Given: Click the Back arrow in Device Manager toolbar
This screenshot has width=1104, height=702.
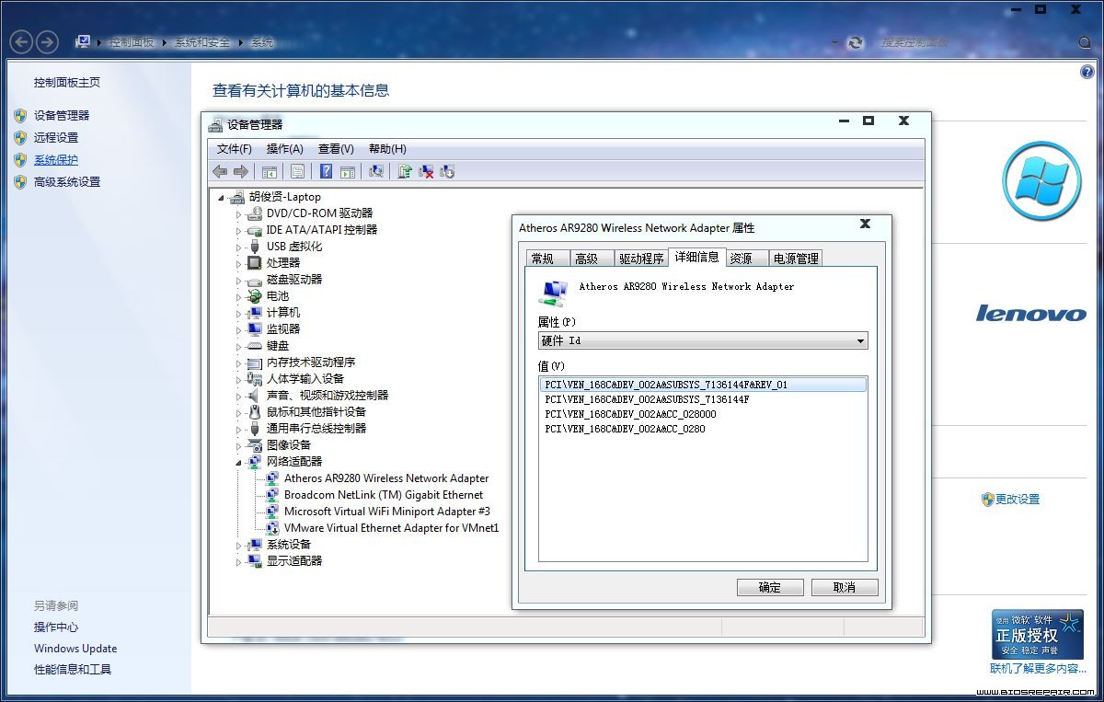Looking at the screenshot, I should click(x=220, y=171).
